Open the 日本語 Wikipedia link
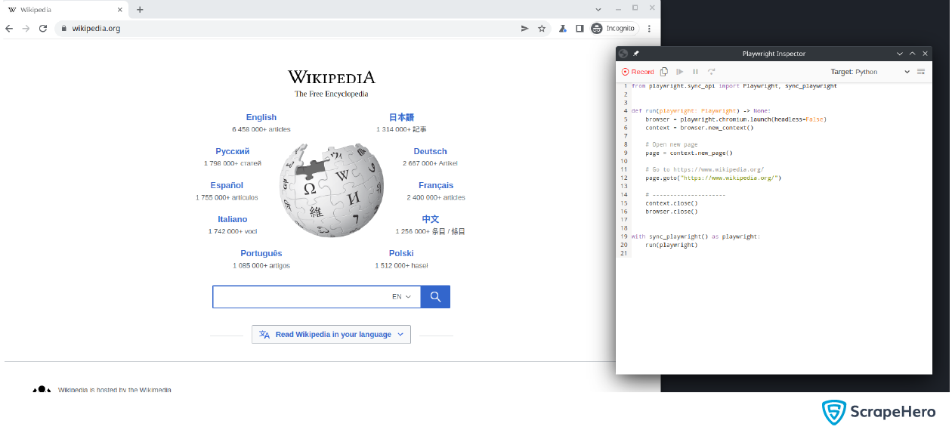 pos(401,117)
